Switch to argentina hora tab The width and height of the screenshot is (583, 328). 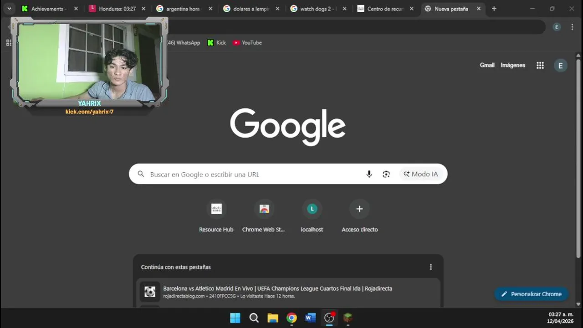pyautogui.click(x=183, y=9)
